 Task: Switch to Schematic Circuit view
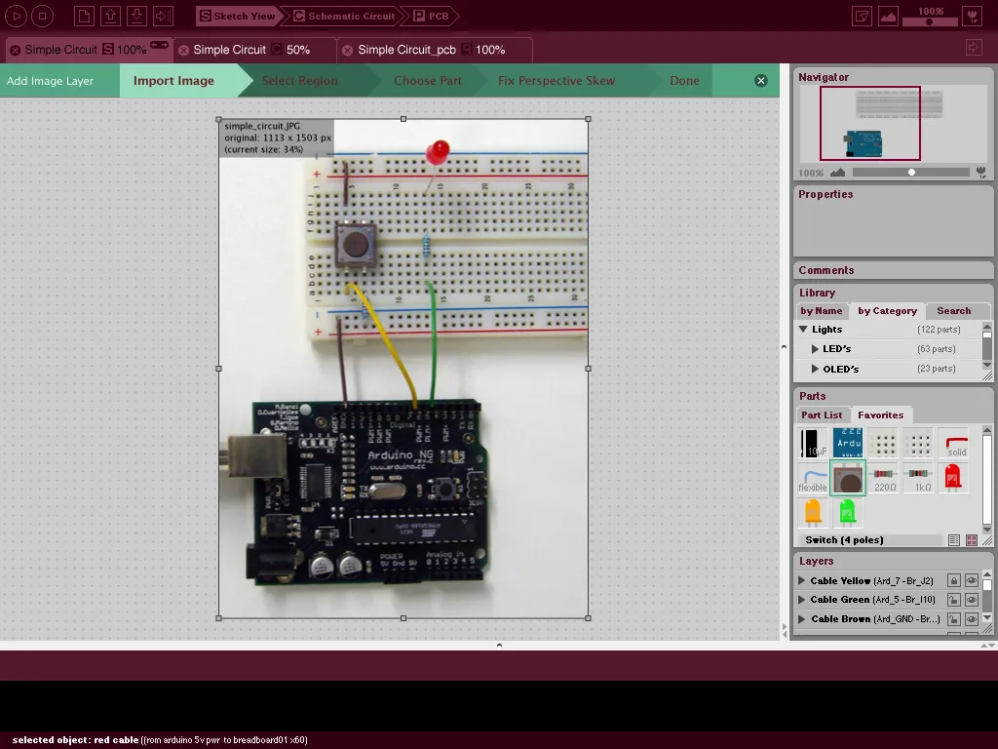click(344, 16)
